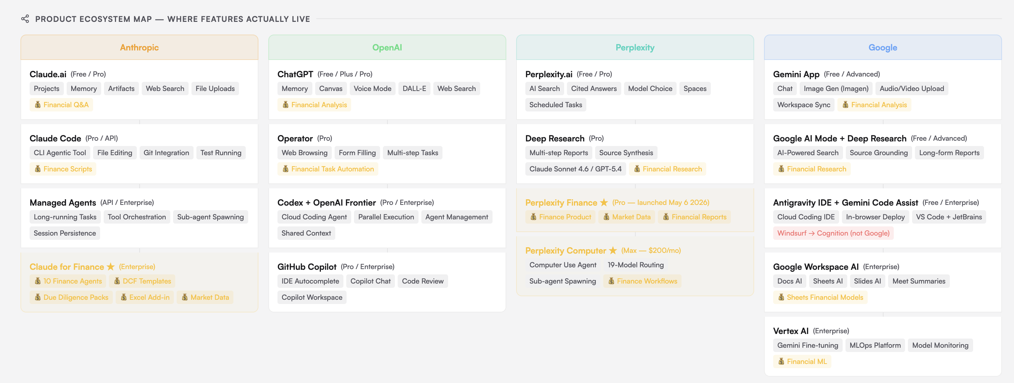Image resolution: width=1014 pixels, height=383 pixels.
Task: Click money bag icon on Finance Workflows tag
Action: click(611, 281)
